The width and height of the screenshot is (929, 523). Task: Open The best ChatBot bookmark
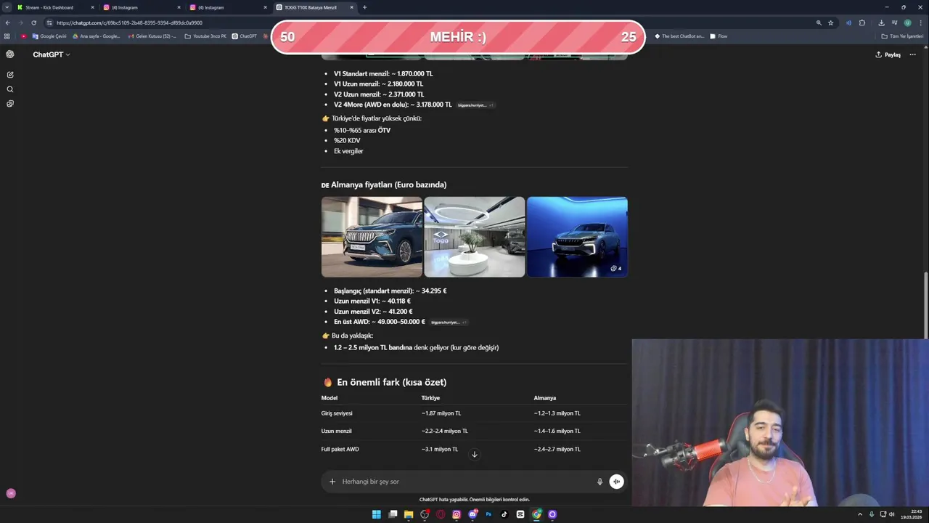(x=679, y=36)
